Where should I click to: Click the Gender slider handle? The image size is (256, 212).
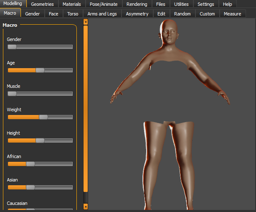click(x=12, y=47)
